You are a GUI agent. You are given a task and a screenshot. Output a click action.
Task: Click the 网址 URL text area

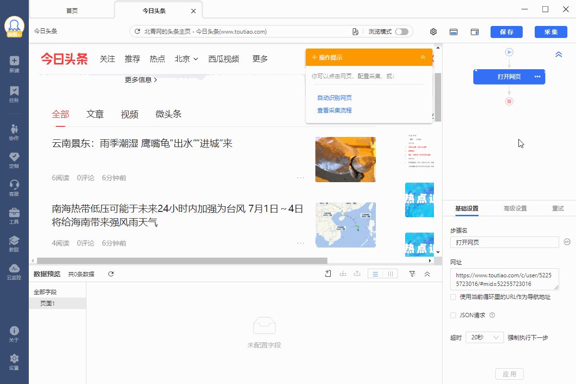pos(504,279)
